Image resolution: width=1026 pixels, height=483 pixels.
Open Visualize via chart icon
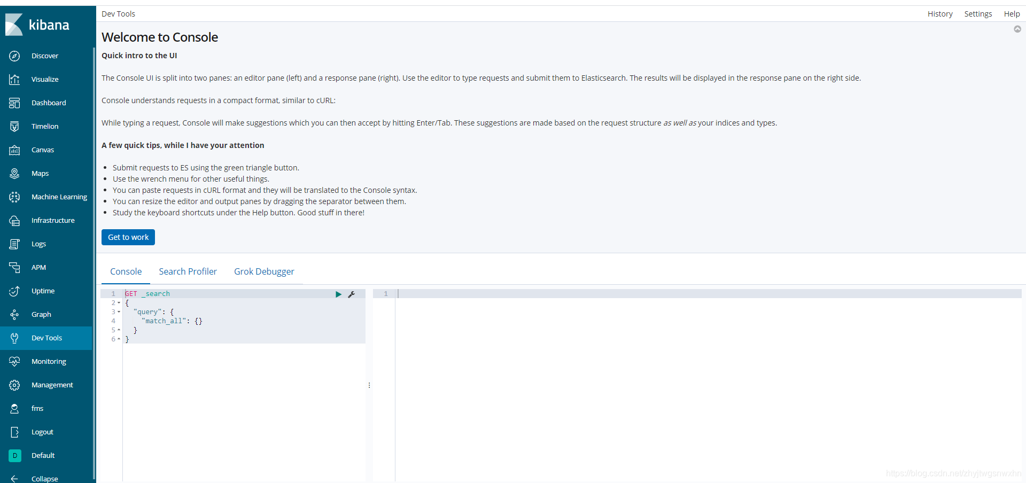click(14, 80)
